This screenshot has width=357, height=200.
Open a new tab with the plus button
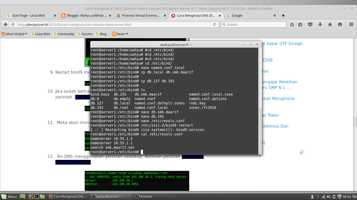tap(283, 15)
